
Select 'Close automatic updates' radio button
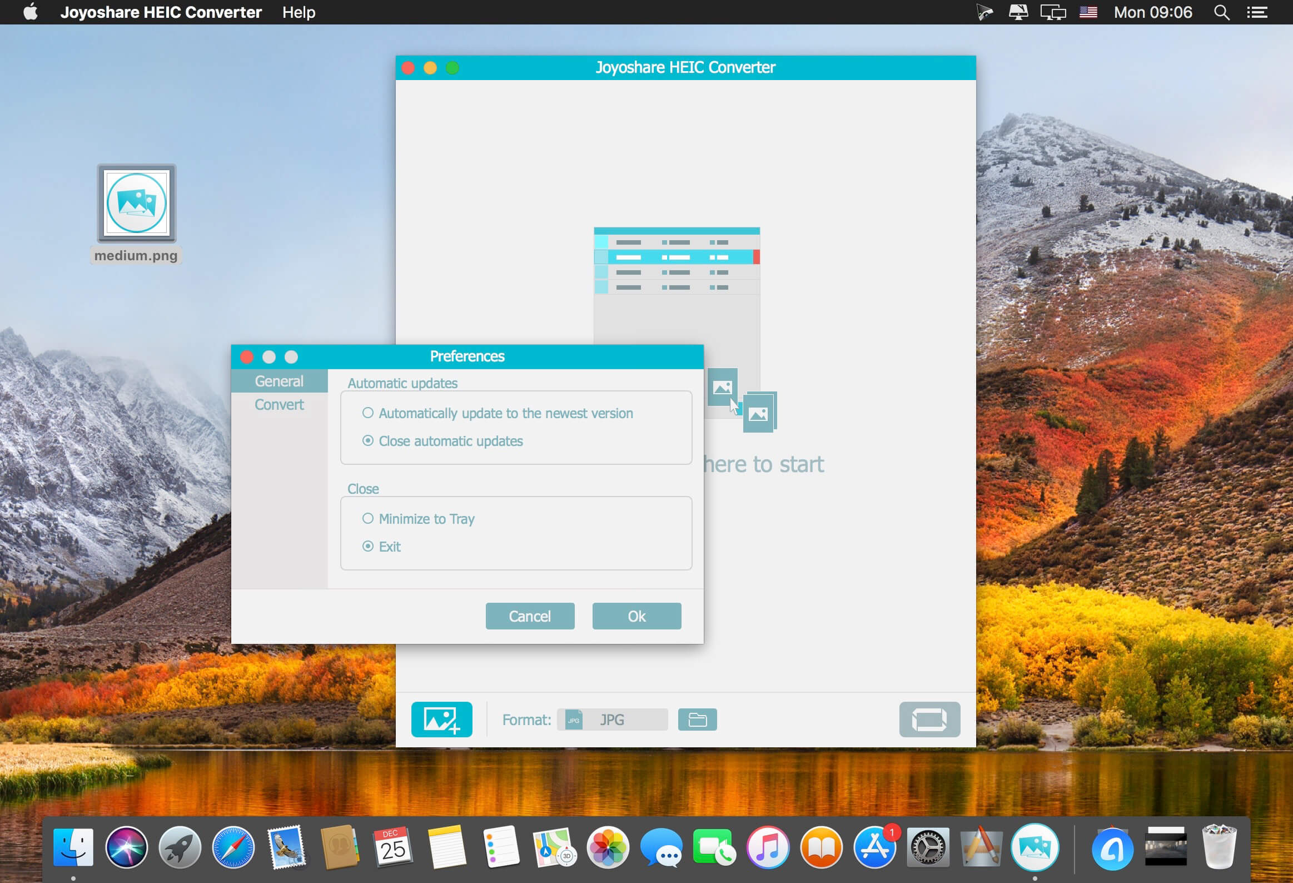pos(366,439)
